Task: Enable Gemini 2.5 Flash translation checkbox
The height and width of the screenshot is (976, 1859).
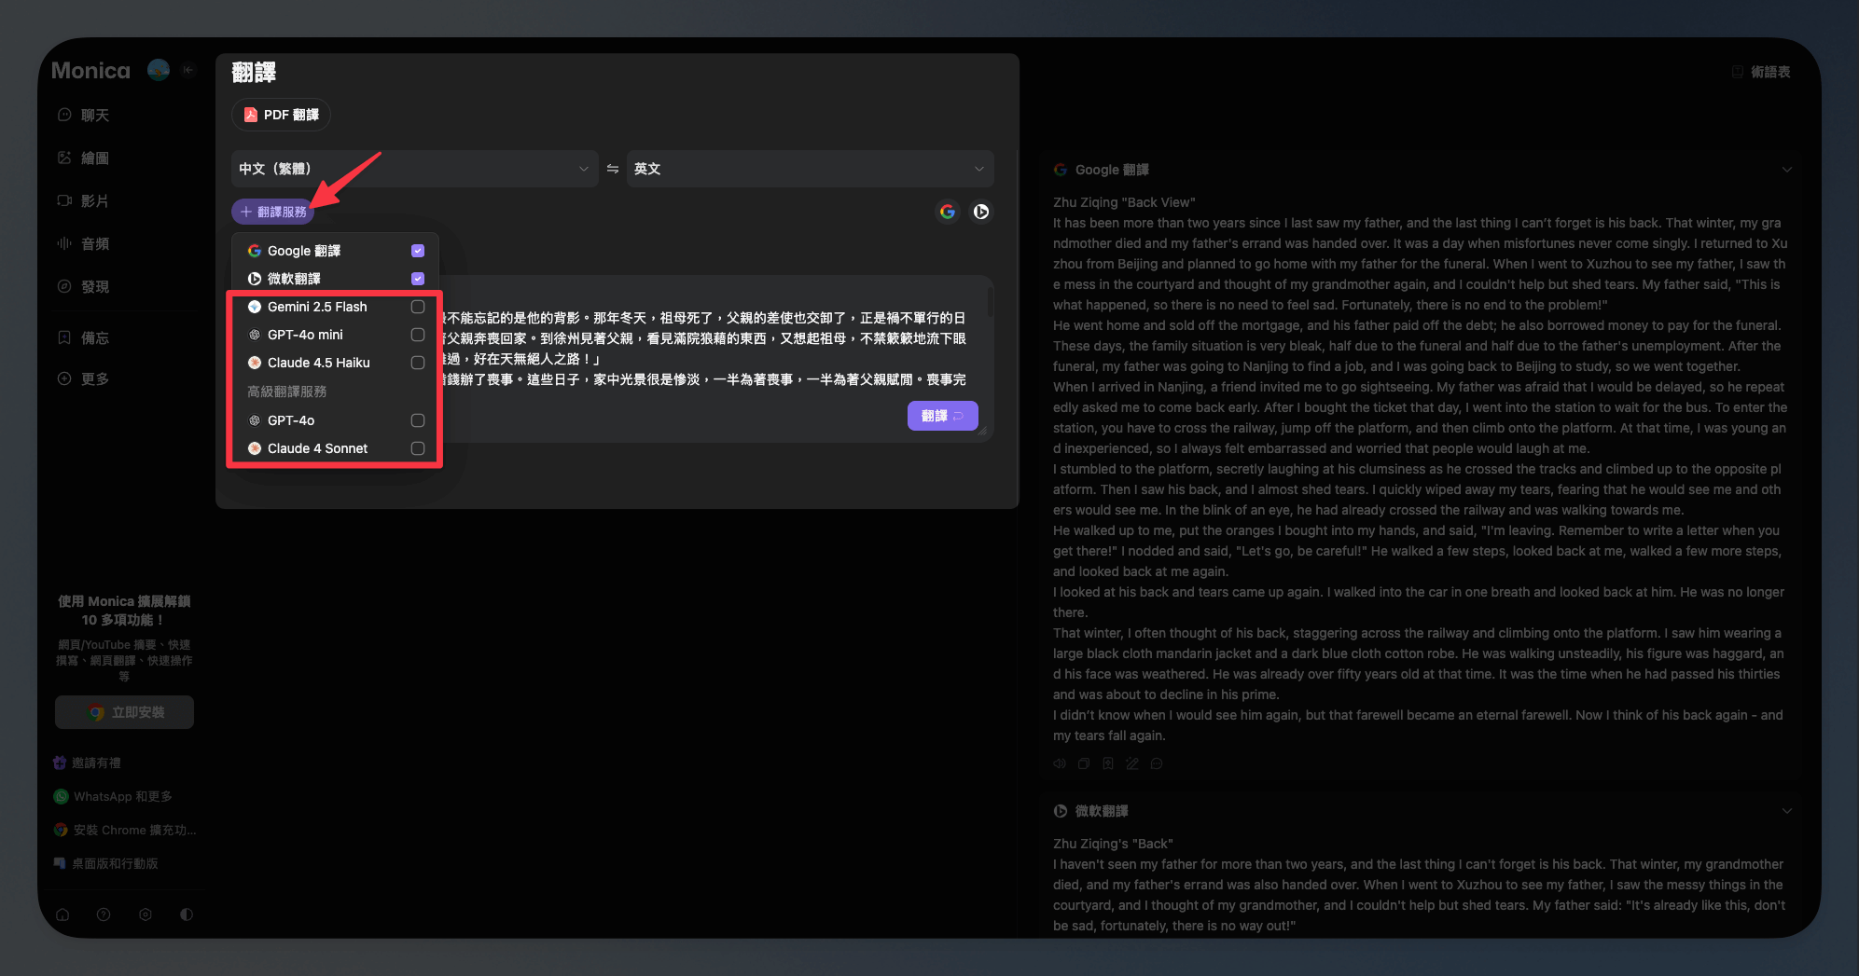Action: point(418,307)
